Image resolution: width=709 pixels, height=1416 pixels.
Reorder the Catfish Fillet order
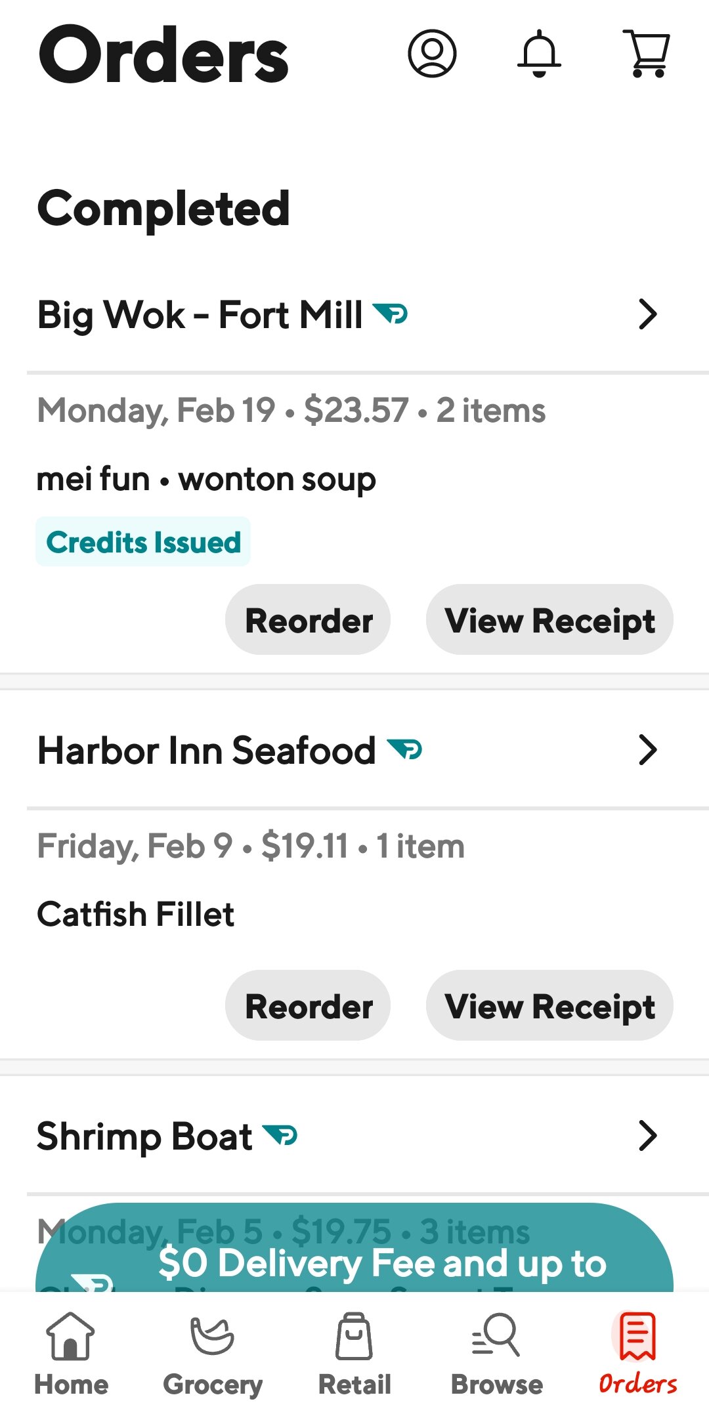click(308, 1005)
